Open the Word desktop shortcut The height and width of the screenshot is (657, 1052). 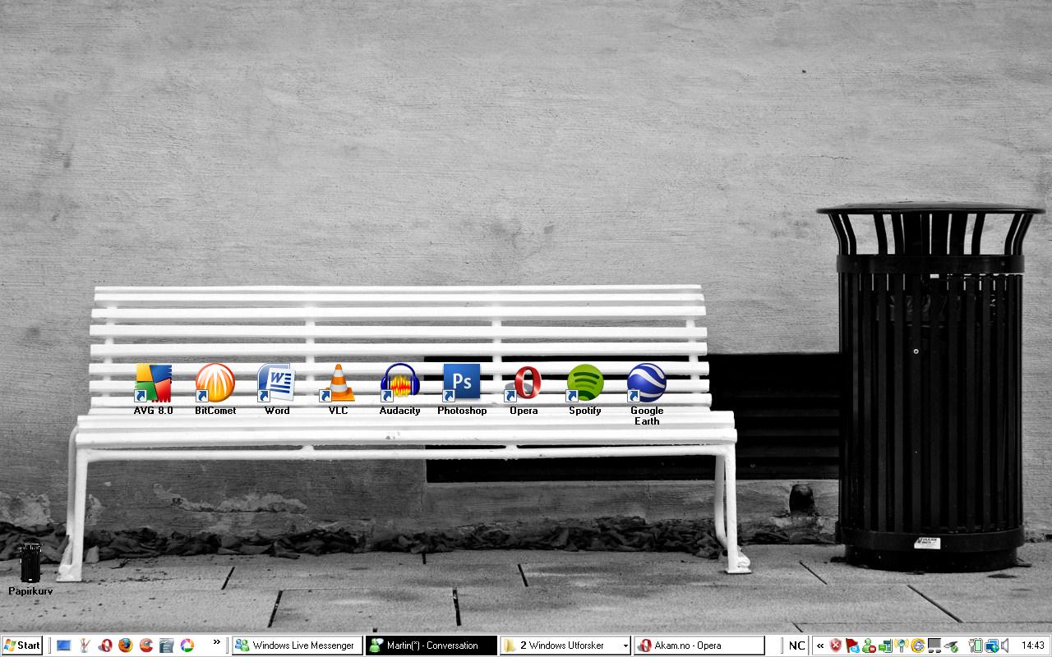pyautogui.click(x=277, y=389)
